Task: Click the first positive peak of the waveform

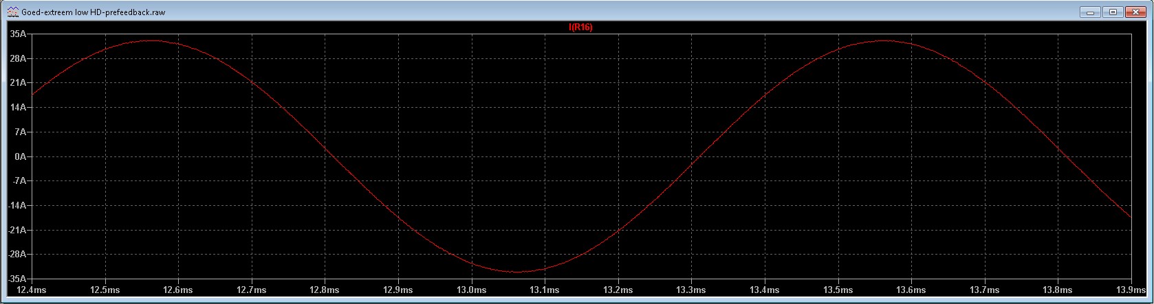Action: pyautogui.click(x=151, y=40)
